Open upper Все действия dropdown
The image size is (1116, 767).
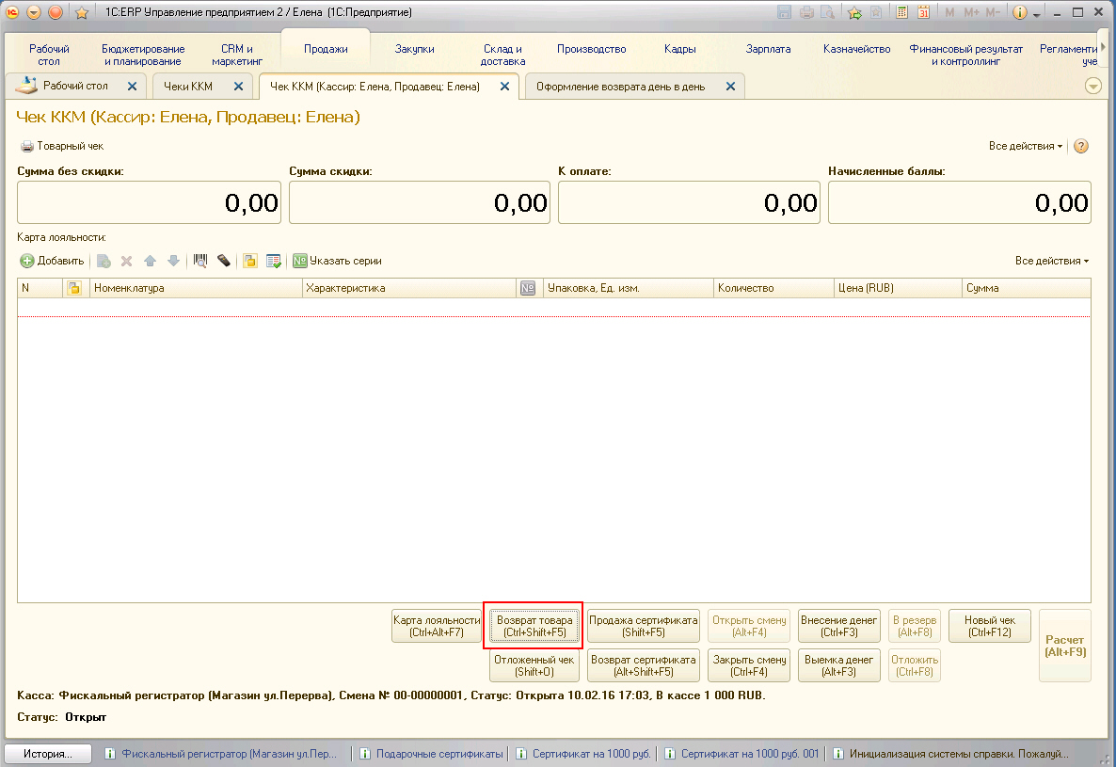click(1025, 146)
